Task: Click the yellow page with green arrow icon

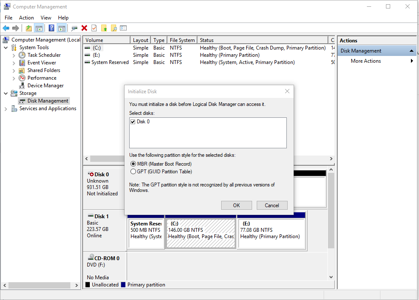Action: coord(104,28)
